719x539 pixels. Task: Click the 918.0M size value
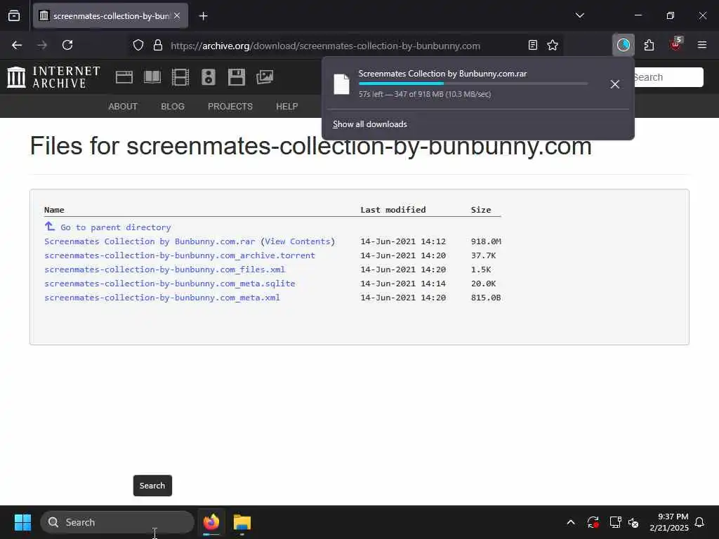point(486,241)
